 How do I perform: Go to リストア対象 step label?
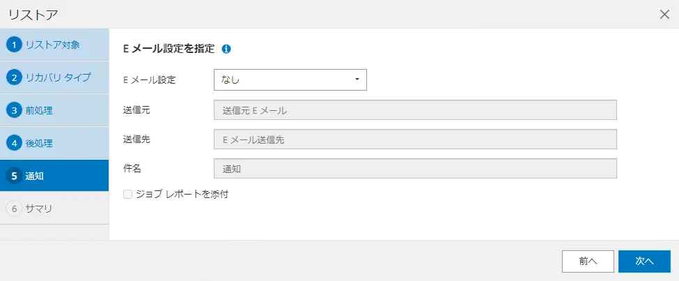coord(53,45)
